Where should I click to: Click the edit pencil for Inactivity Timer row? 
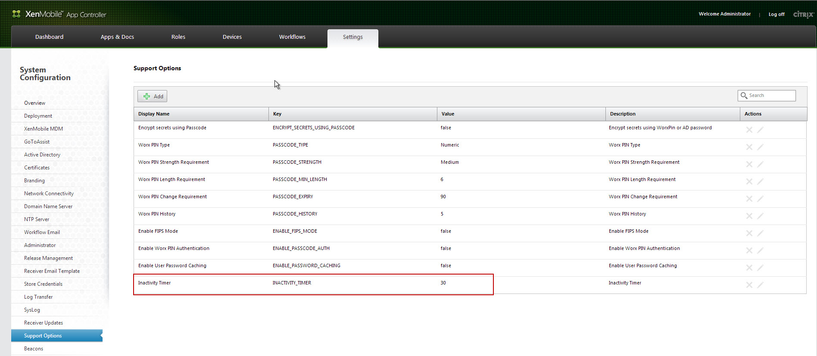(x=760, y=285)
